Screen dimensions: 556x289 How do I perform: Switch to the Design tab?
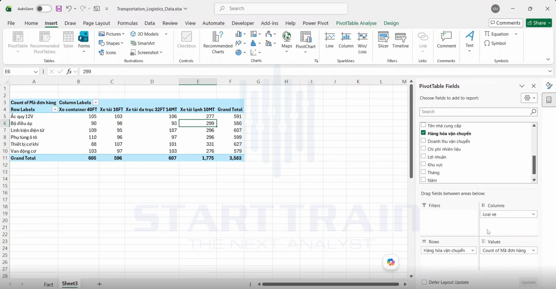click(x=391, y=23)
